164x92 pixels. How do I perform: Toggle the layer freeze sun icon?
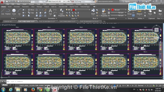point(69,10)
